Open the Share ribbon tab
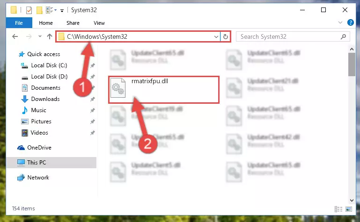 (73, 23)
